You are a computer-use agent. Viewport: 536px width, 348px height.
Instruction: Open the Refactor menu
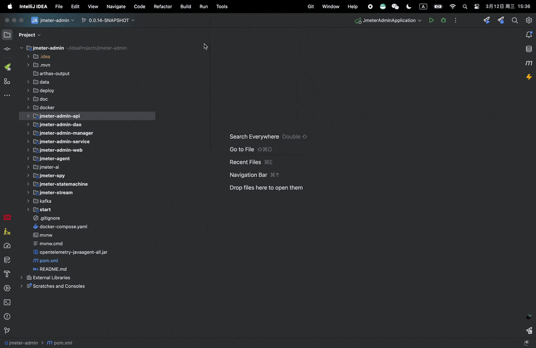click(x=162, y=7)
